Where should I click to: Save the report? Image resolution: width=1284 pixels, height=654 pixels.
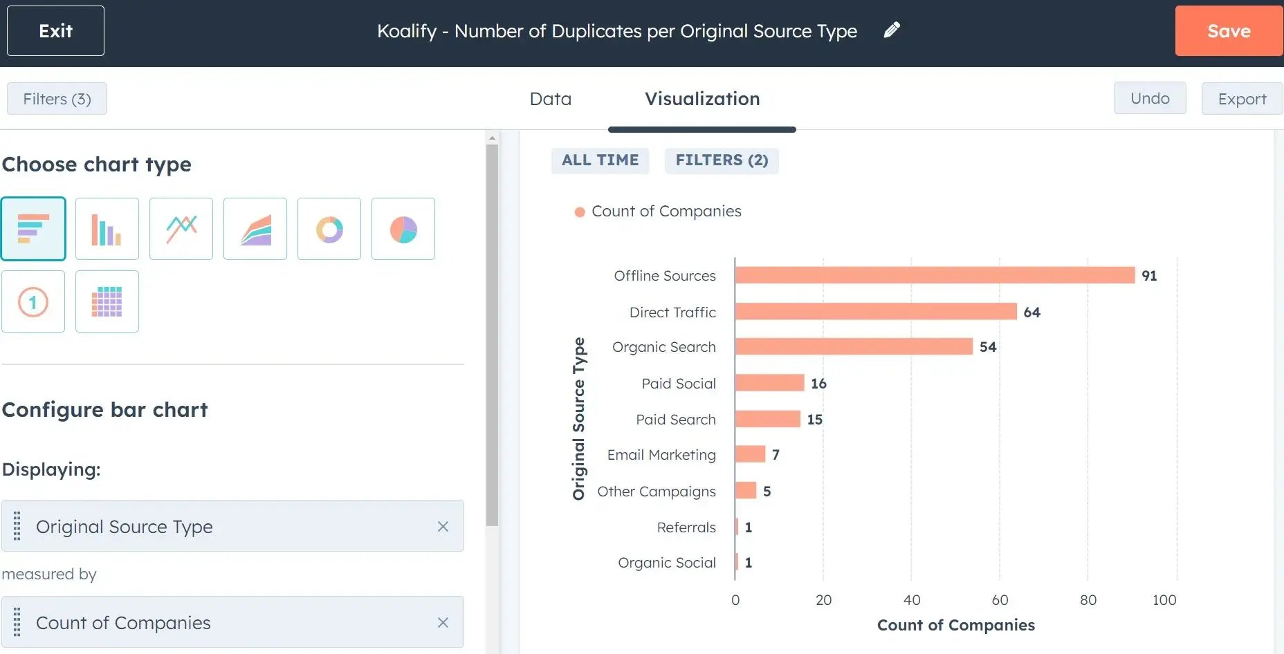coord(1229,30)
